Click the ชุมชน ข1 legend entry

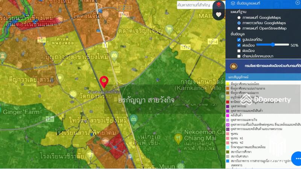(x=237, y=138)
